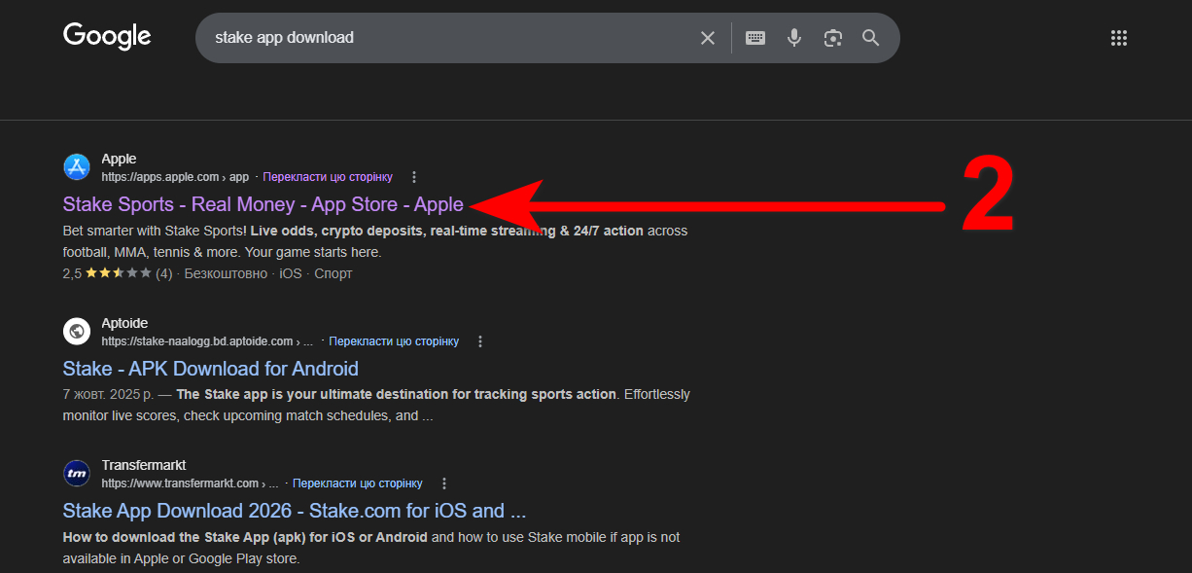
Task: Click the stake-naalogg.bd.aptoide.com URL
Action: click(x=207, y=341)
